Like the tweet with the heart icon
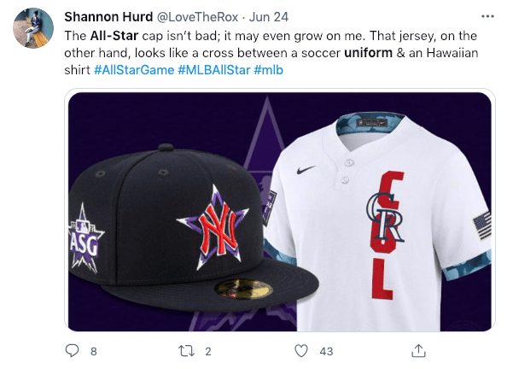This screenshot has width=507, height=369. pyautogui.click(x=301, y=351)
